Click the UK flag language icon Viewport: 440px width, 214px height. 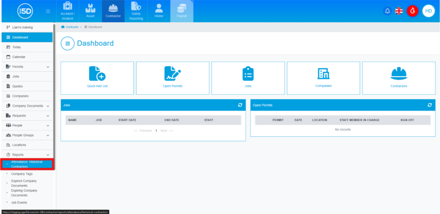399,11
